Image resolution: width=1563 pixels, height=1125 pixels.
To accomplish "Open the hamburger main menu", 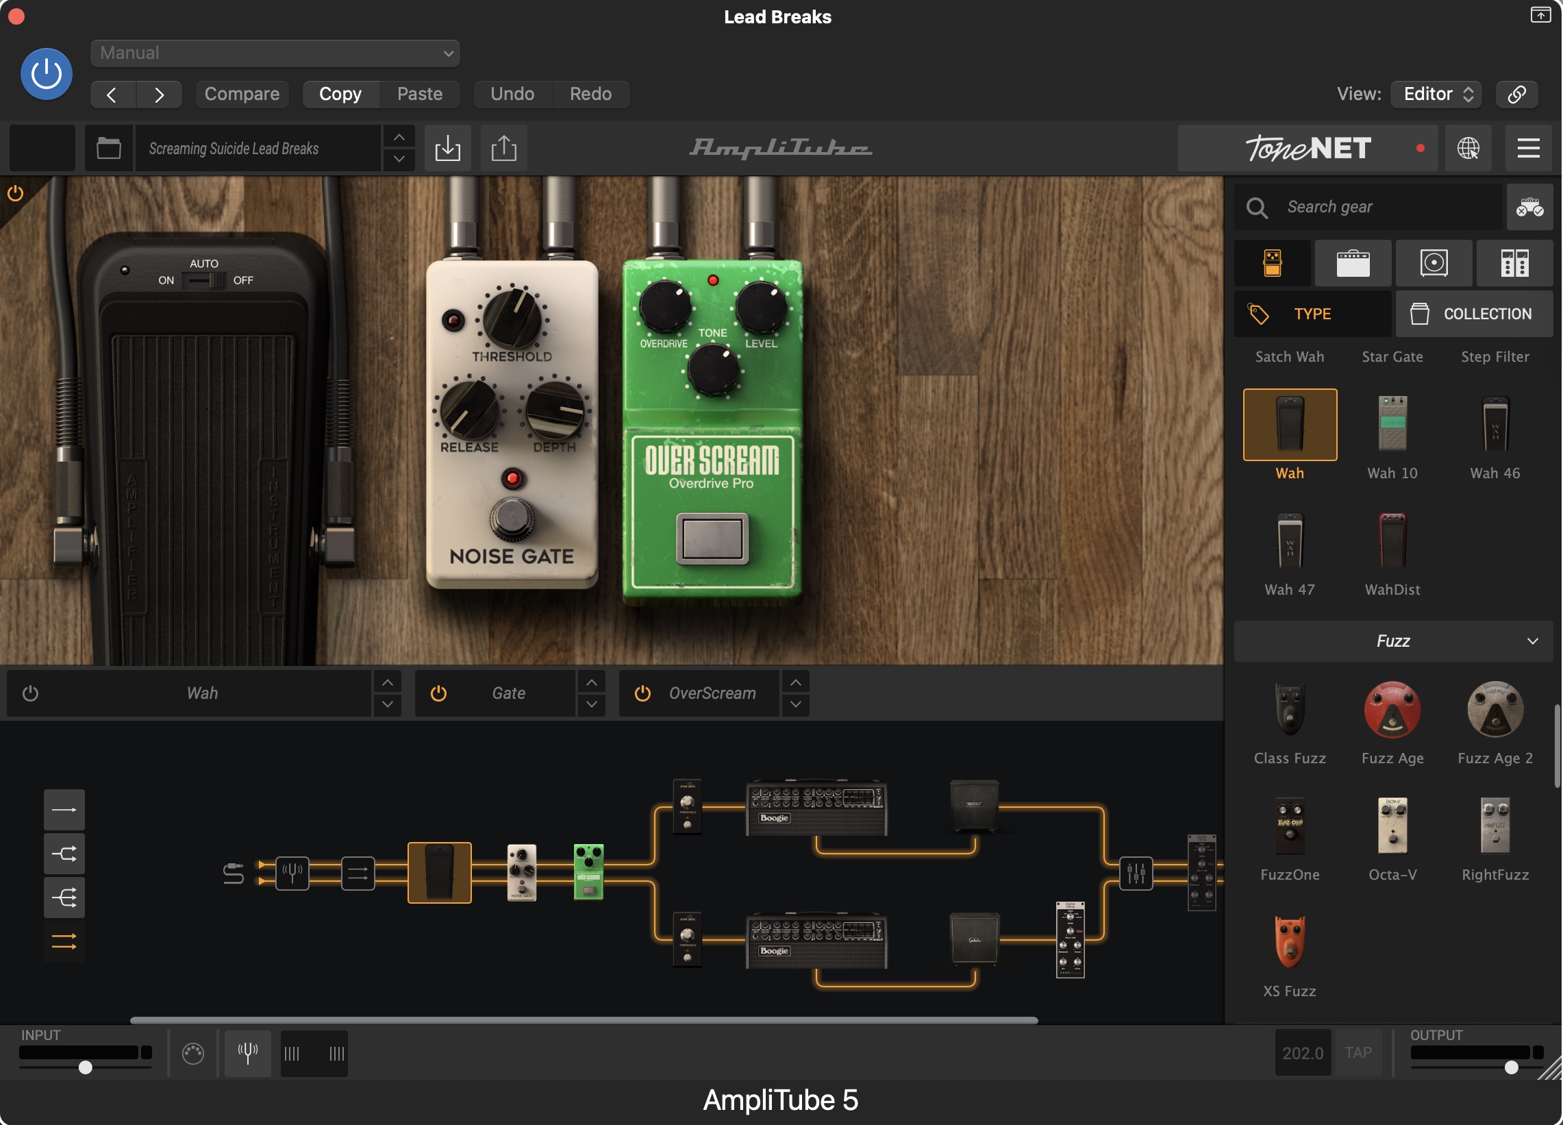I will 1528,148.
